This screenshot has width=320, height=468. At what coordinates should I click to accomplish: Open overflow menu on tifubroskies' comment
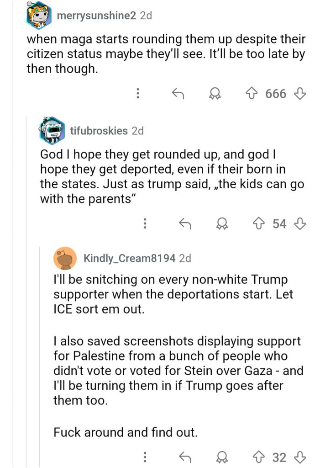[x=145, y=223]
